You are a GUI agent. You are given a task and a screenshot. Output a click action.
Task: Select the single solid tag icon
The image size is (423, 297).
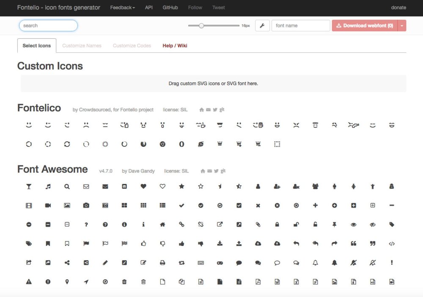392,224
